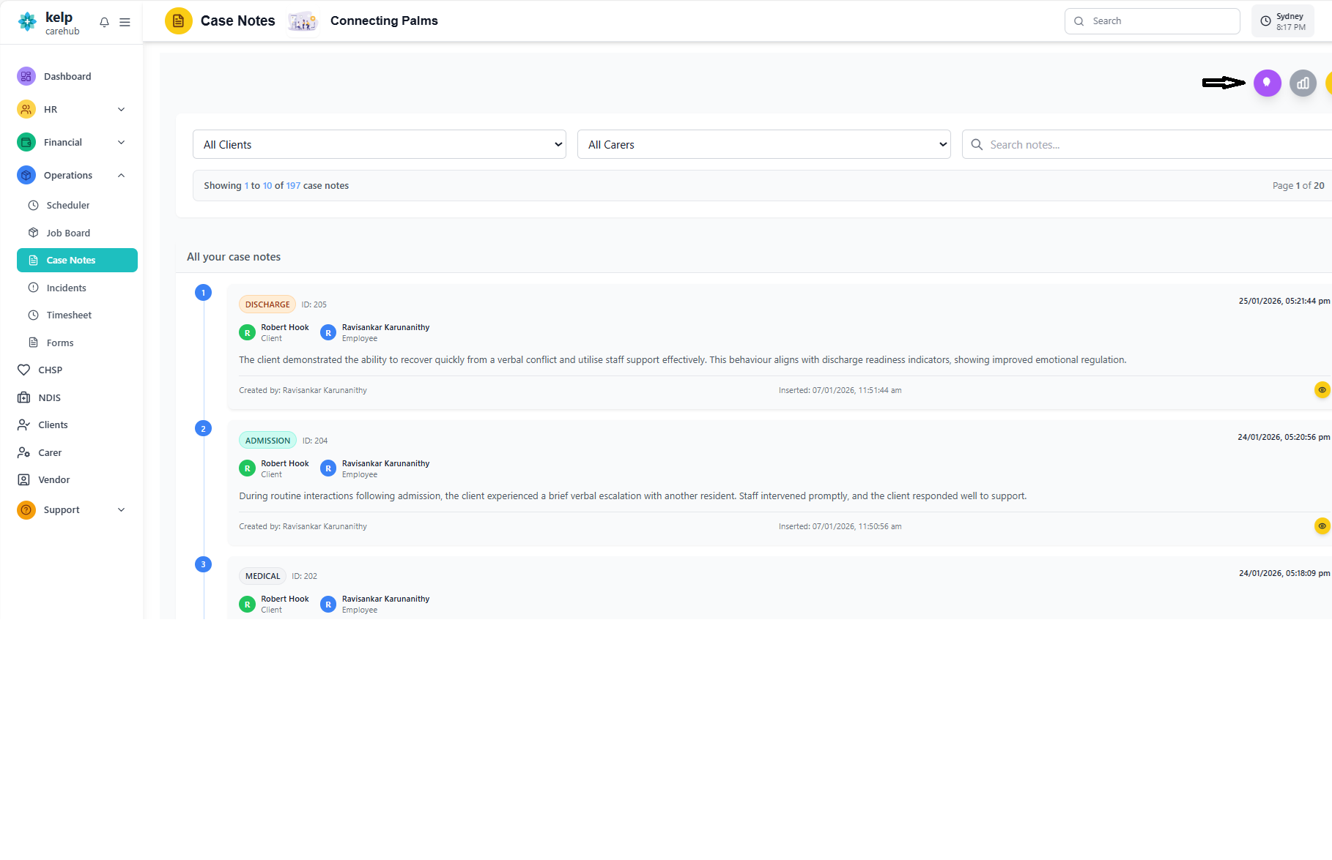This screenshot has width=1332, height=860.
Task: Open the Timesheet section
Action: [68, 315]
